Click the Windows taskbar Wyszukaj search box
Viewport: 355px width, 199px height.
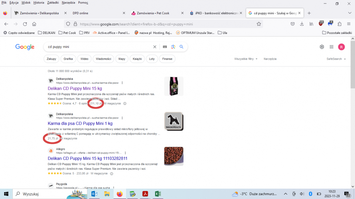50,194
